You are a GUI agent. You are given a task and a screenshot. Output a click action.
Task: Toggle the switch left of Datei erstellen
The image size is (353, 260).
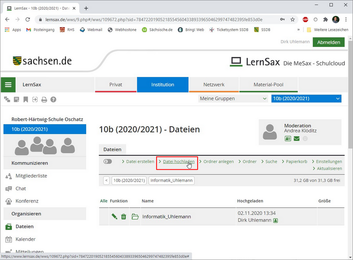pos(108,161)
